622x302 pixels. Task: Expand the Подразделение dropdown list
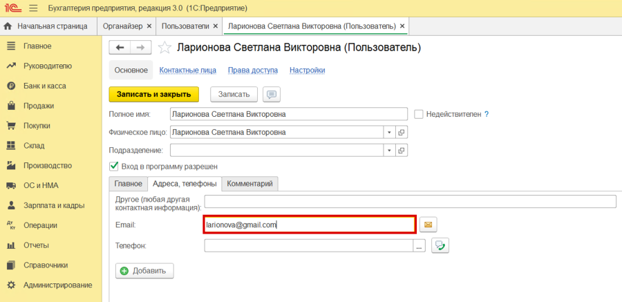point(389,150)
